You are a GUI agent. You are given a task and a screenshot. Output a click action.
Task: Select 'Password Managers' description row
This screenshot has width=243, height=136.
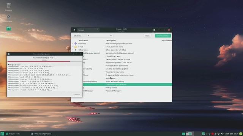coord(114,91)
